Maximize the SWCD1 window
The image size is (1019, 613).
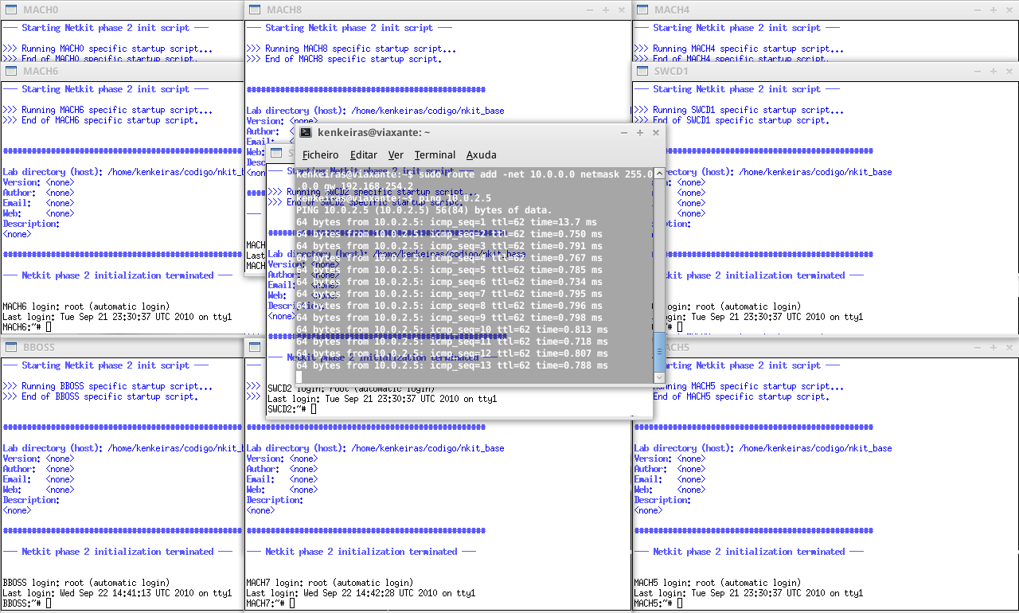coord(994,71)
